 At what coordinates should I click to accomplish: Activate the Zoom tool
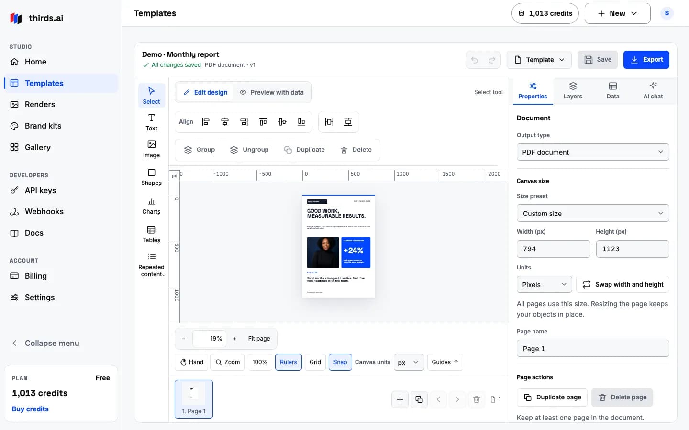(228, 362)
